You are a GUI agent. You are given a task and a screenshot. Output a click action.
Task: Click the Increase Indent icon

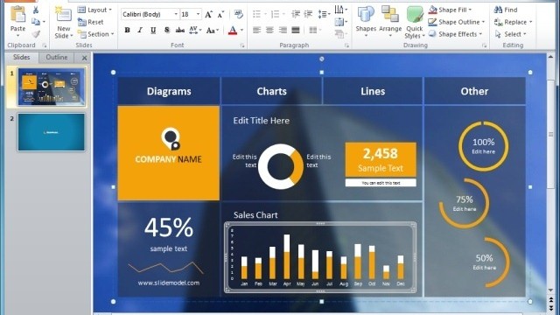pos(308,14)
